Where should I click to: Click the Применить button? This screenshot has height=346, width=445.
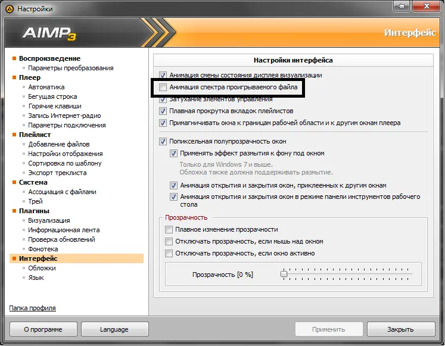[329, 329]
